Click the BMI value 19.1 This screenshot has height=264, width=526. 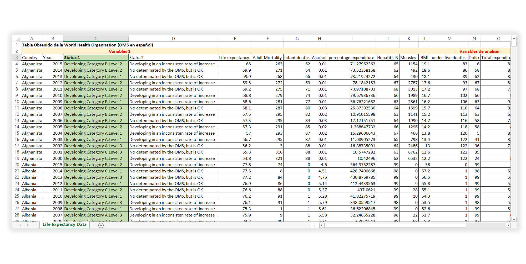pyautogui.click(x=424, y=64)
